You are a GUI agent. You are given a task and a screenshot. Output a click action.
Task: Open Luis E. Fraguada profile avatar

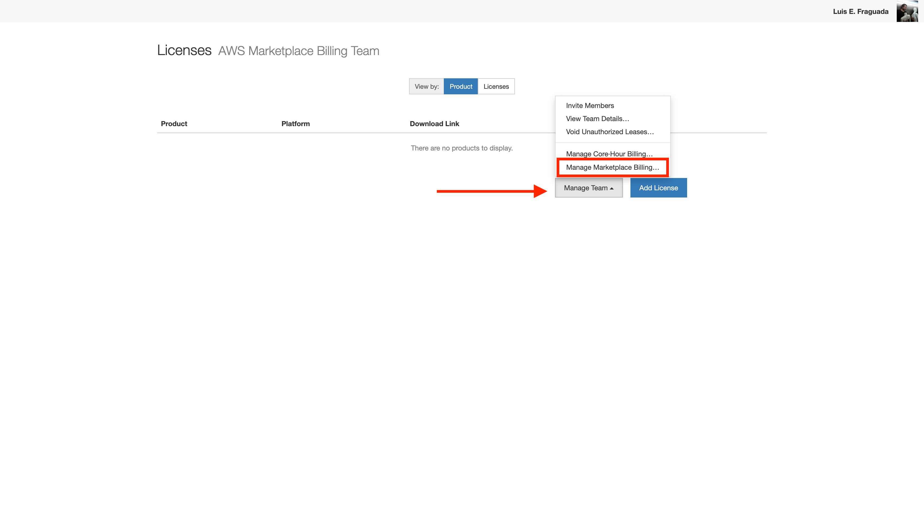[x=907, y=11]
